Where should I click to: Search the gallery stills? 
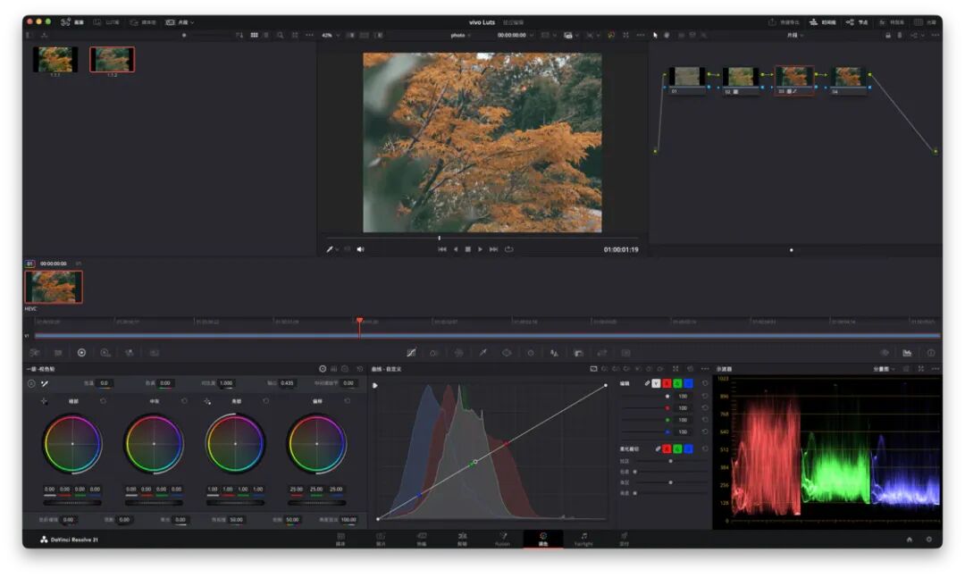click(280, 35)
